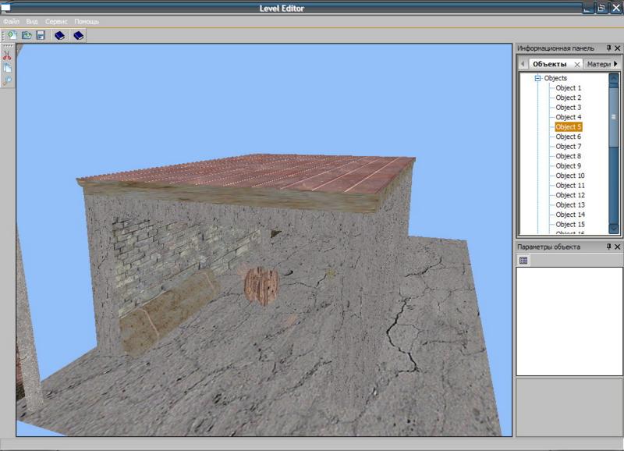Viewport: 624px width, 451px height.
Task: Click the red tiled roof in viewport
Action: (x=255, y=172)
